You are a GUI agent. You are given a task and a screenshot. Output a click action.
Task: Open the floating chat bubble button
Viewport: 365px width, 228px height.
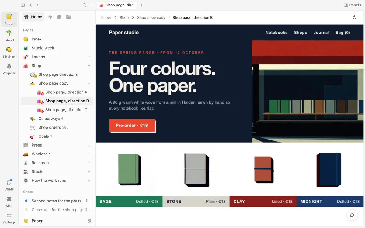click(352, 215)
